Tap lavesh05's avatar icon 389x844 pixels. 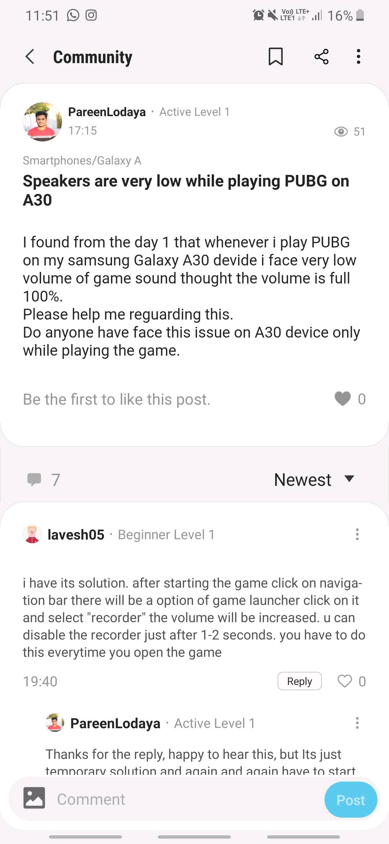click(x=32, y=534)
